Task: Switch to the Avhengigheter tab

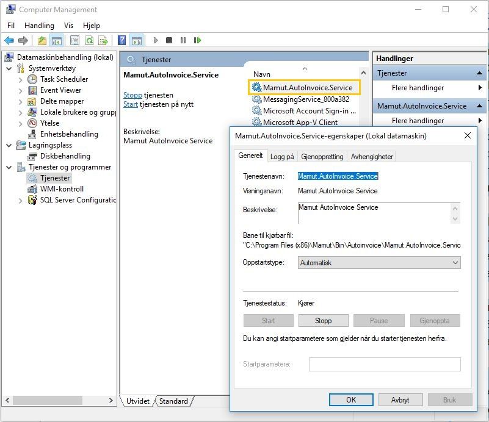Action: [372, 157]
